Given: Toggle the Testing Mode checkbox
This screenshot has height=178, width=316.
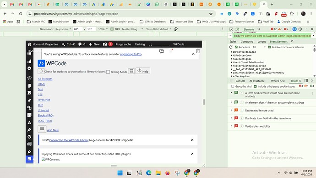Looking at the screenshot, I should 108,72.
